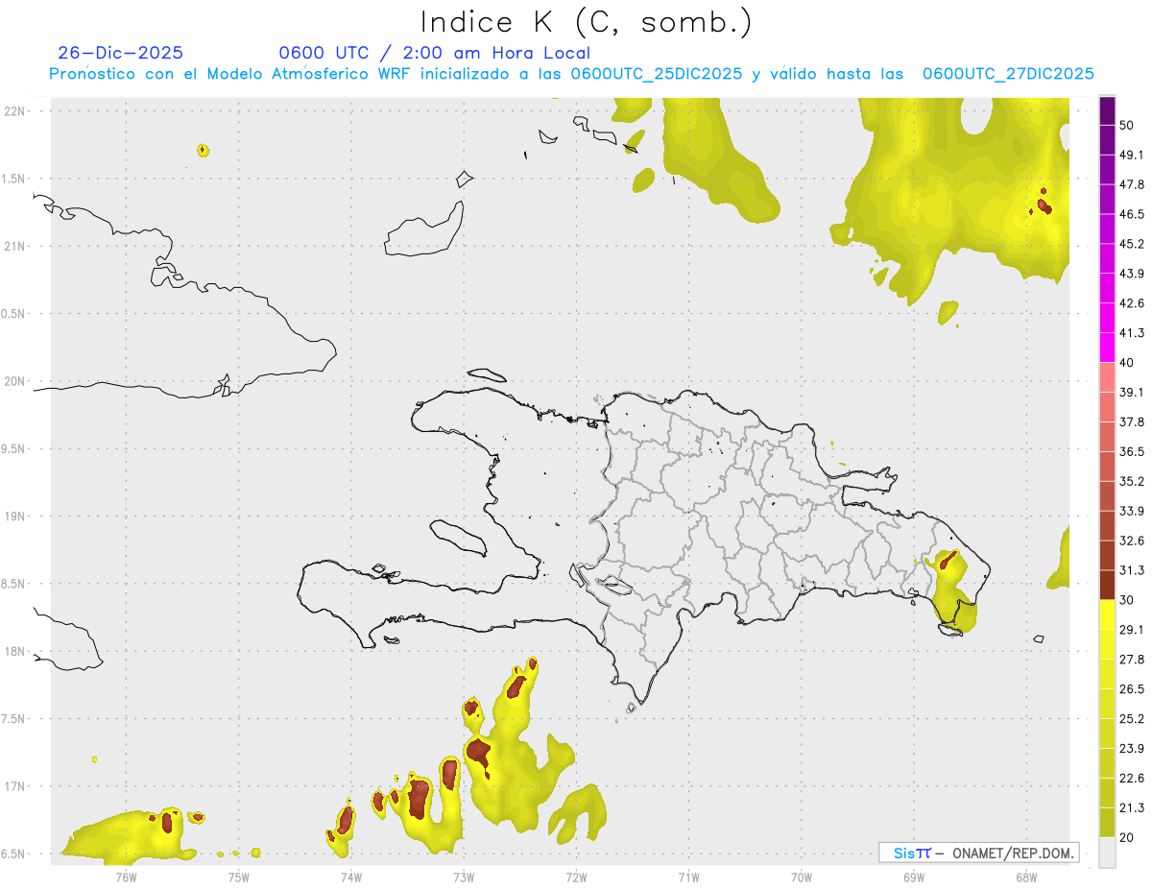This screenshot has width=1152, height=890.
Task: Click the colorbar value "35.2"
Action: pyautogui.click(x=1132, y=482)
